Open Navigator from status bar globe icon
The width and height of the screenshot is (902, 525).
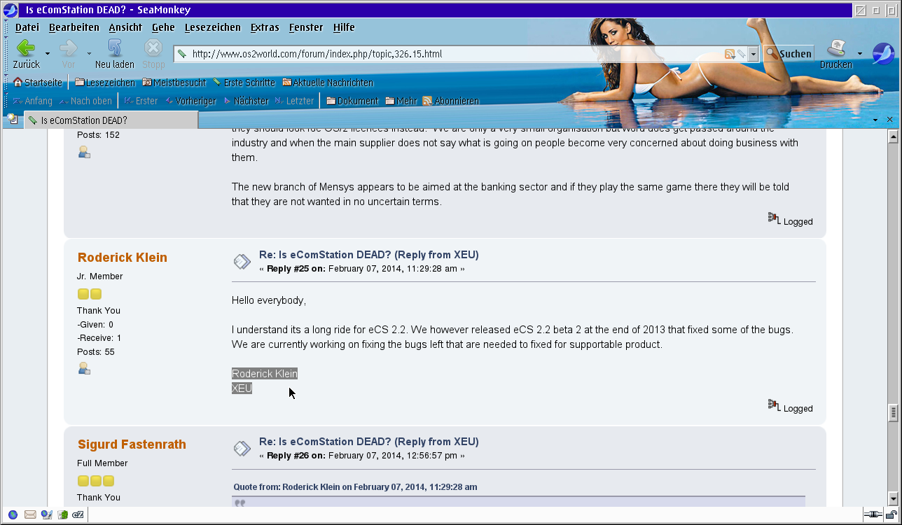point(13,515)
